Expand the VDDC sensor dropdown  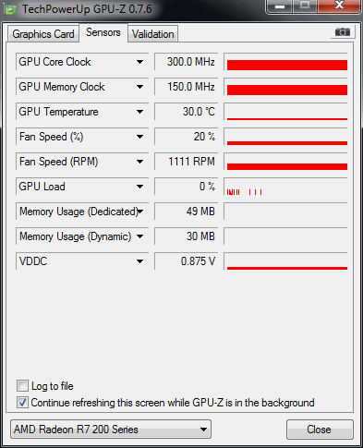point(139,261)
